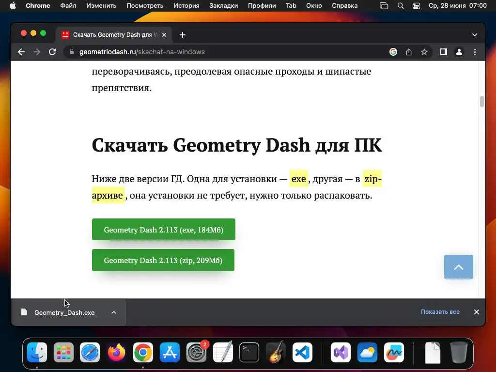The height and width of the screenshot is (372, 496).
Task: Open Spotlight search icon
Action: click(401, 6)
